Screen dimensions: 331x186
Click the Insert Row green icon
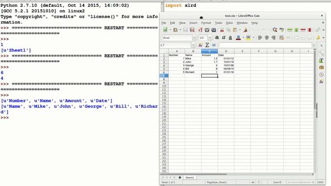tap(290, 30)
